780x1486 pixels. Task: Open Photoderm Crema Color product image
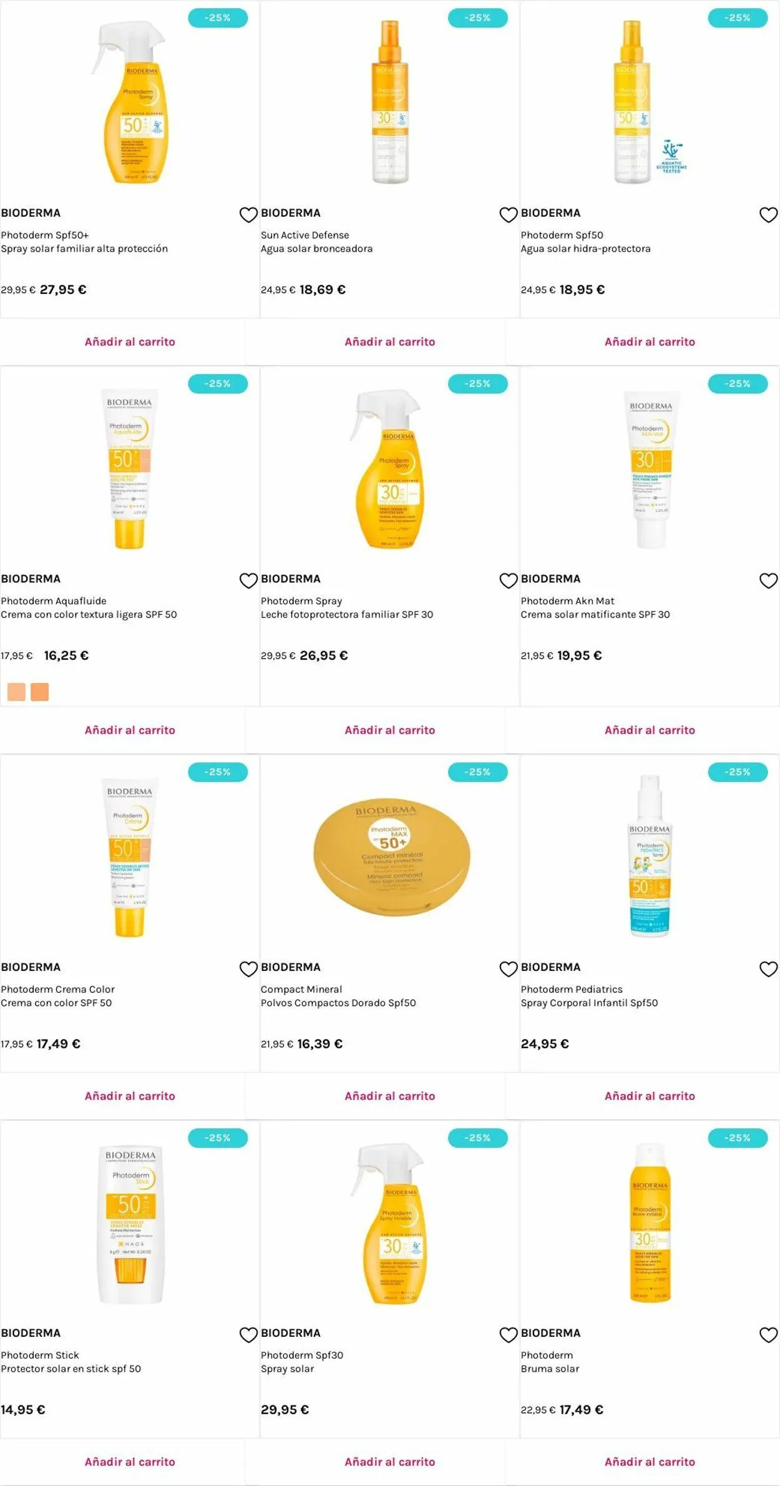130,857
